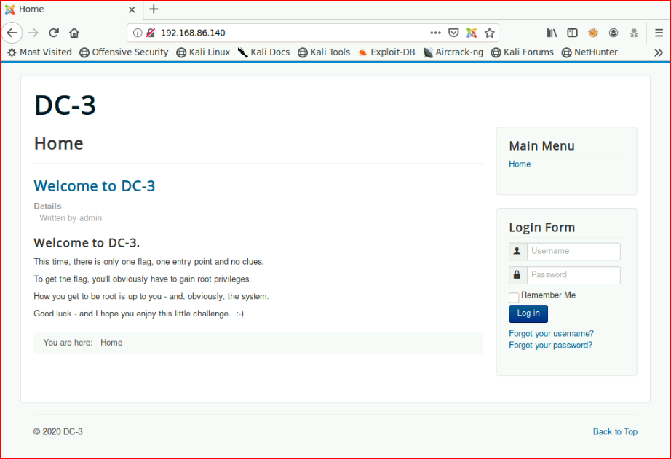This screenshot has height=459, width=671.
Task: Open Forgot your password link
Action: click(550, 345)
